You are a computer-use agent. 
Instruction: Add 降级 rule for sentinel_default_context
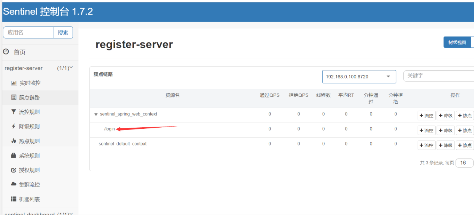click(446, 145)
